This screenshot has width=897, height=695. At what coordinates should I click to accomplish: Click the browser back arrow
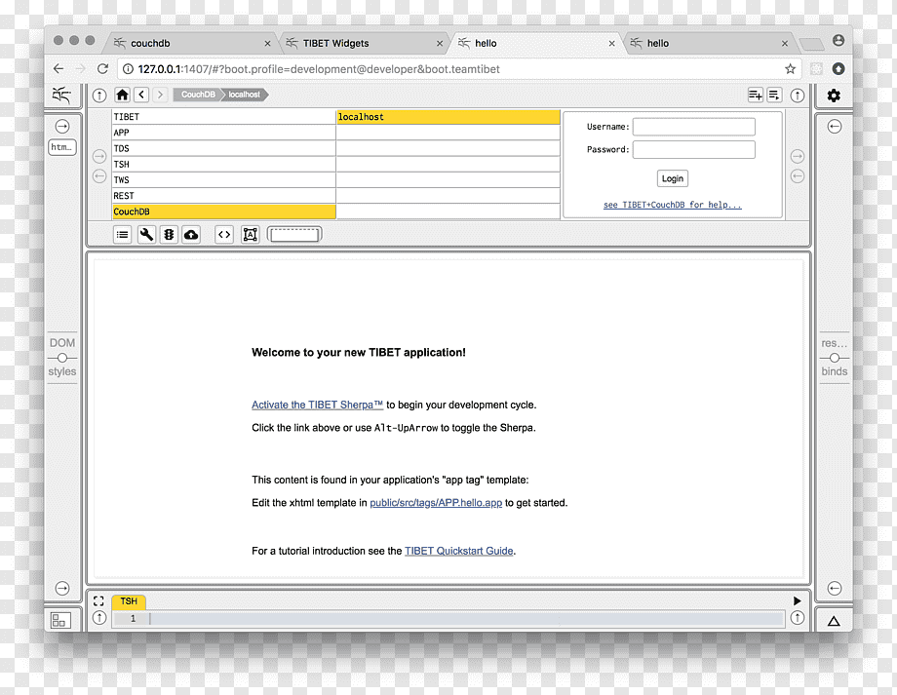point(58,68)
